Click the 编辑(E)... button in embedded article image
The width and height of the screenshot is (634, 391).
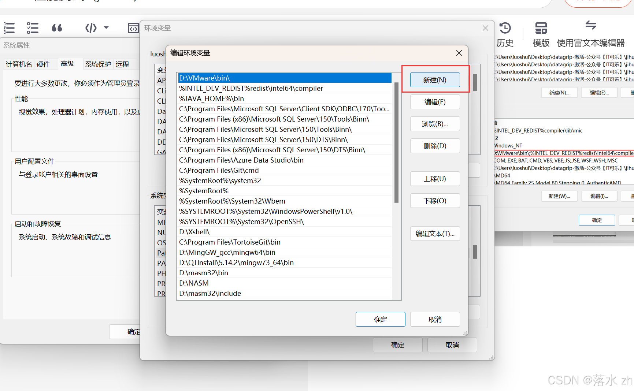coord(599,93)
